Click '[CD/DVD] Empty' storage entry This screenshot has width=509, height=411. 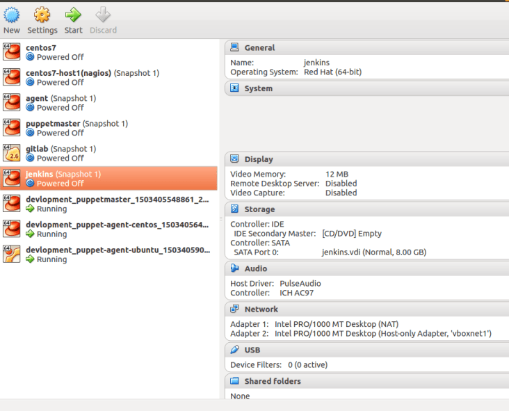[x=352, y=234]
